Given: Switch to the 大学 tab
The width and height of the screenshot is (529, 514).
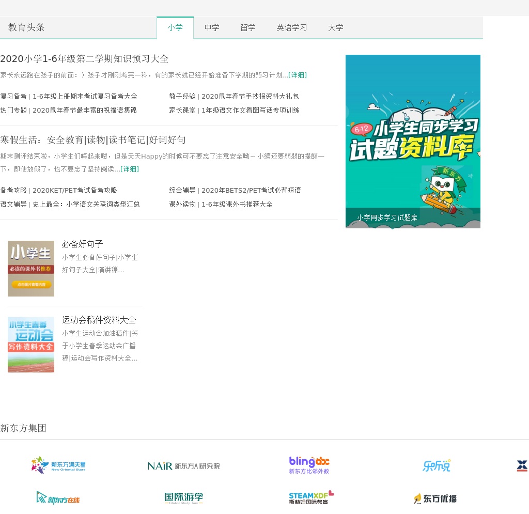Looking at the screenshot, I should pyautogui.click(x=335, y=28).
